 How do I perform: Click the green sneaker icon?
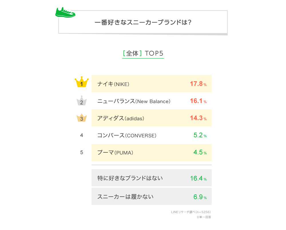coord(65,12)
